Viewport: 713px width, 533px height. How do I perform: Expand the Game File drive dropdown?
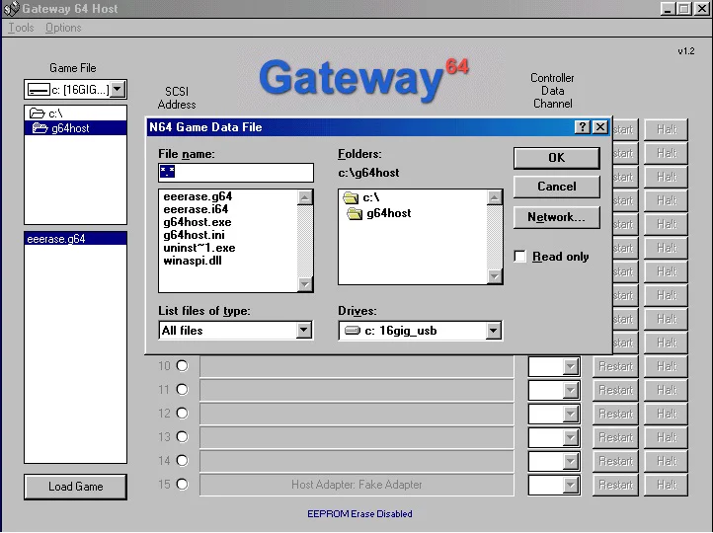[x=118, y=89]
